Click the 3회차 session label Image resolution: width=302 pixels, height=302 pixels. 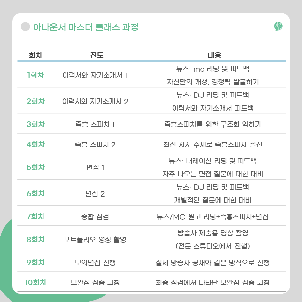point(35,124)
